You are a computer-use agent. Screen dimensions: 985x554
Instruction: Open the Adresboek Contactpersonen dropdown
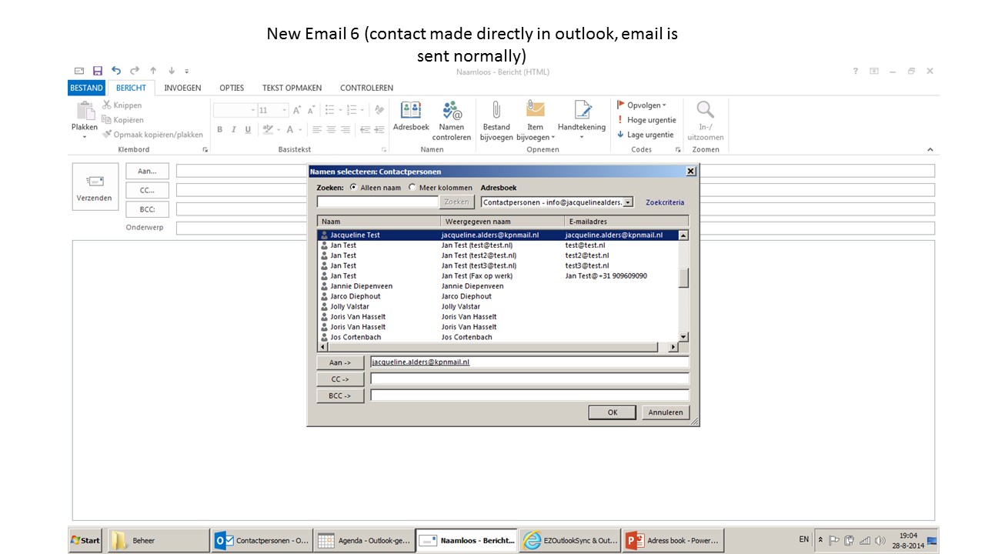point(628,202)
